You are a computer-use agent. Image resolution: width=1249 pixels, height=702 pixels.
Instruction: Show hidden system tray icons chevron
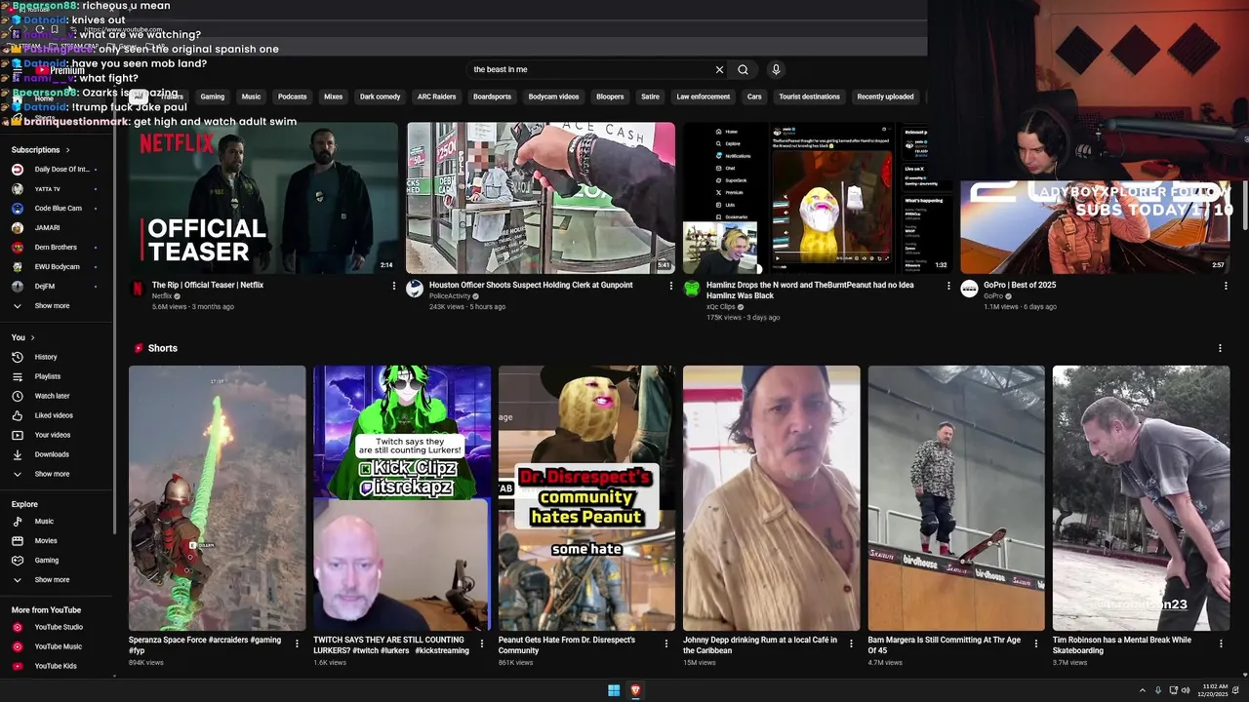pyautogui.click(x=1143, y=690)
